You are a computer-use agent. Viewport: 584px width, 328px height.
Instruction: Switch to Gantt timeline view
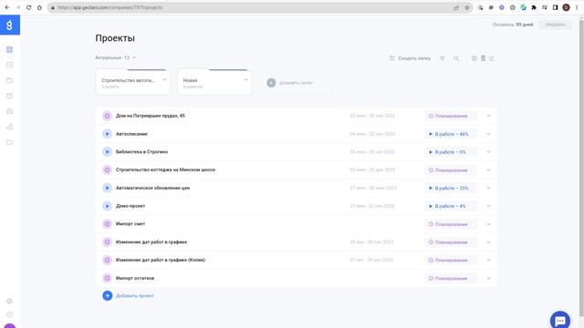coord(492,58)
